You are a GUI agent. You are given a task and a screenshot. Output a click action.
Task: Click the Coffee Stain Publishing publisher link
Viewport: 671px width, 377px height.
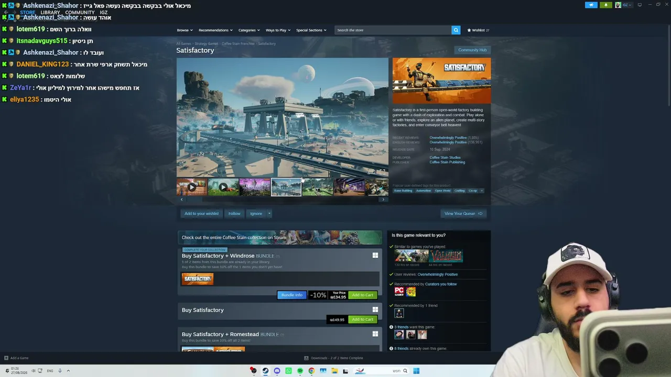click(447, 162)
